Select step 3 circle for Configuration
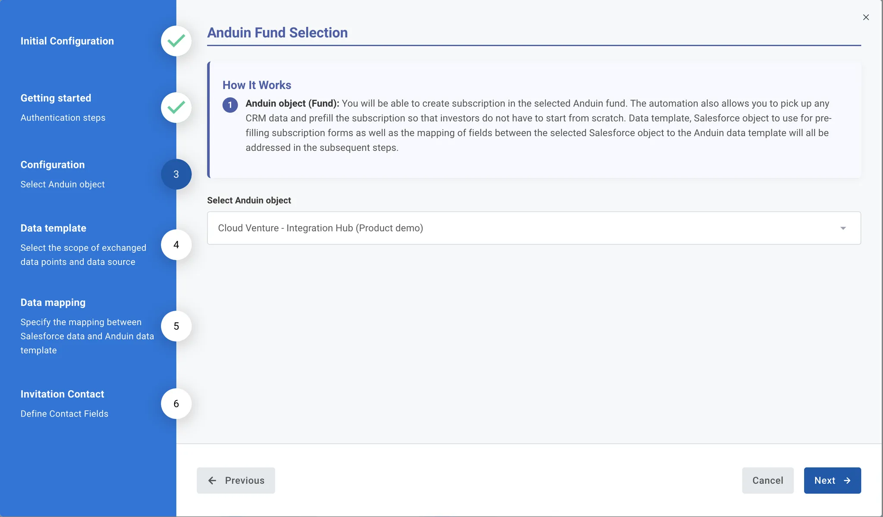This screenshot has width=883, height=517. (176, 174)
